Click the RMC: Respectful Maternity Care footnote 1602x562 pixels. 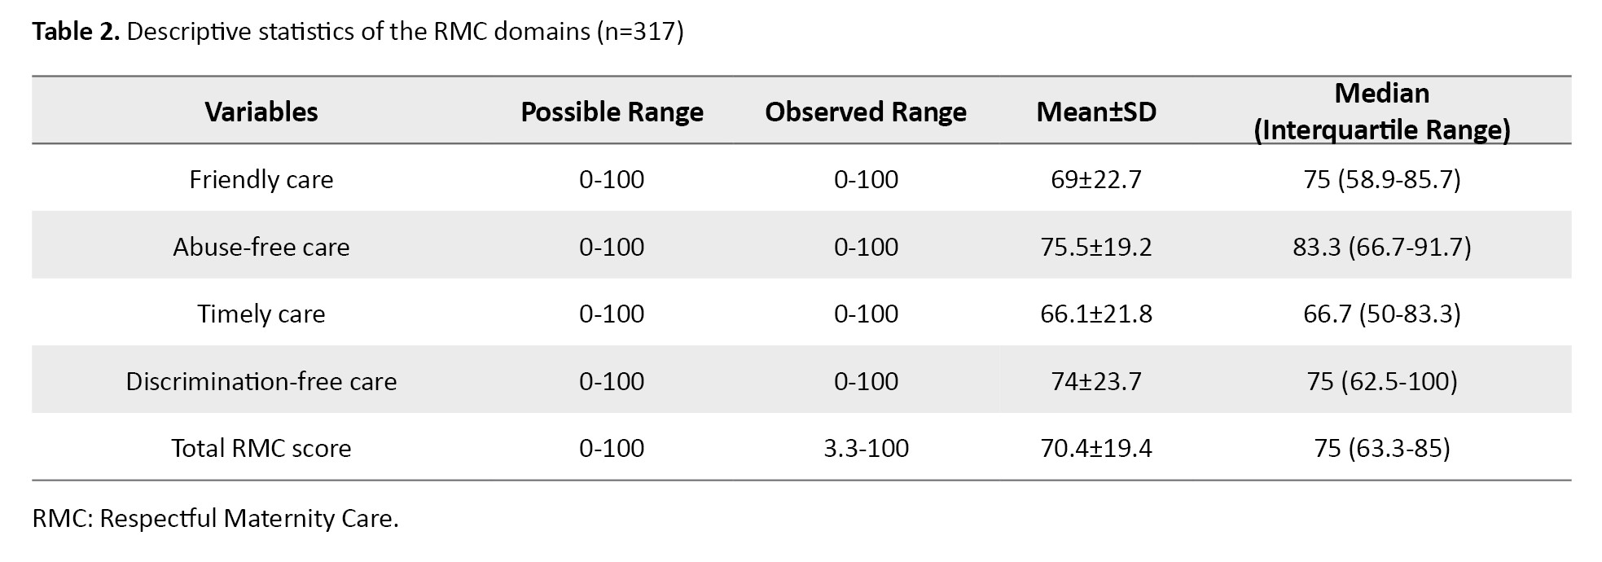pyautogui.click(x=215, y=519)
